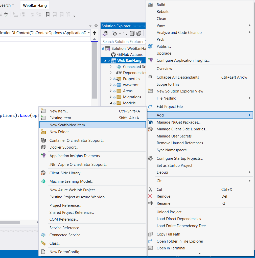
Task: Click the Visual Studio switch views icon
Action: [105, 34]
